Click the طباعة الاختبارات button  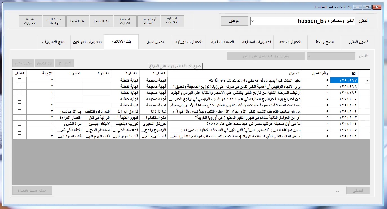pyautogui.click(x=30, y=21)
